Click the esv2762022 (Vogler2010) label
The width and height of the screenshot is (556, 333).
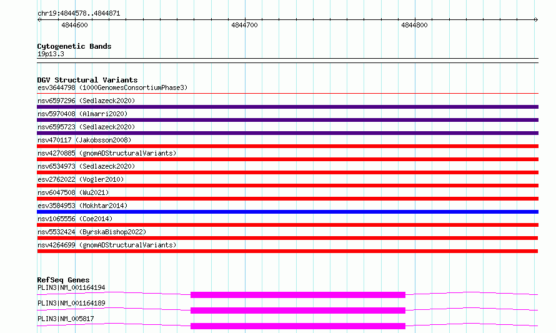81,179
